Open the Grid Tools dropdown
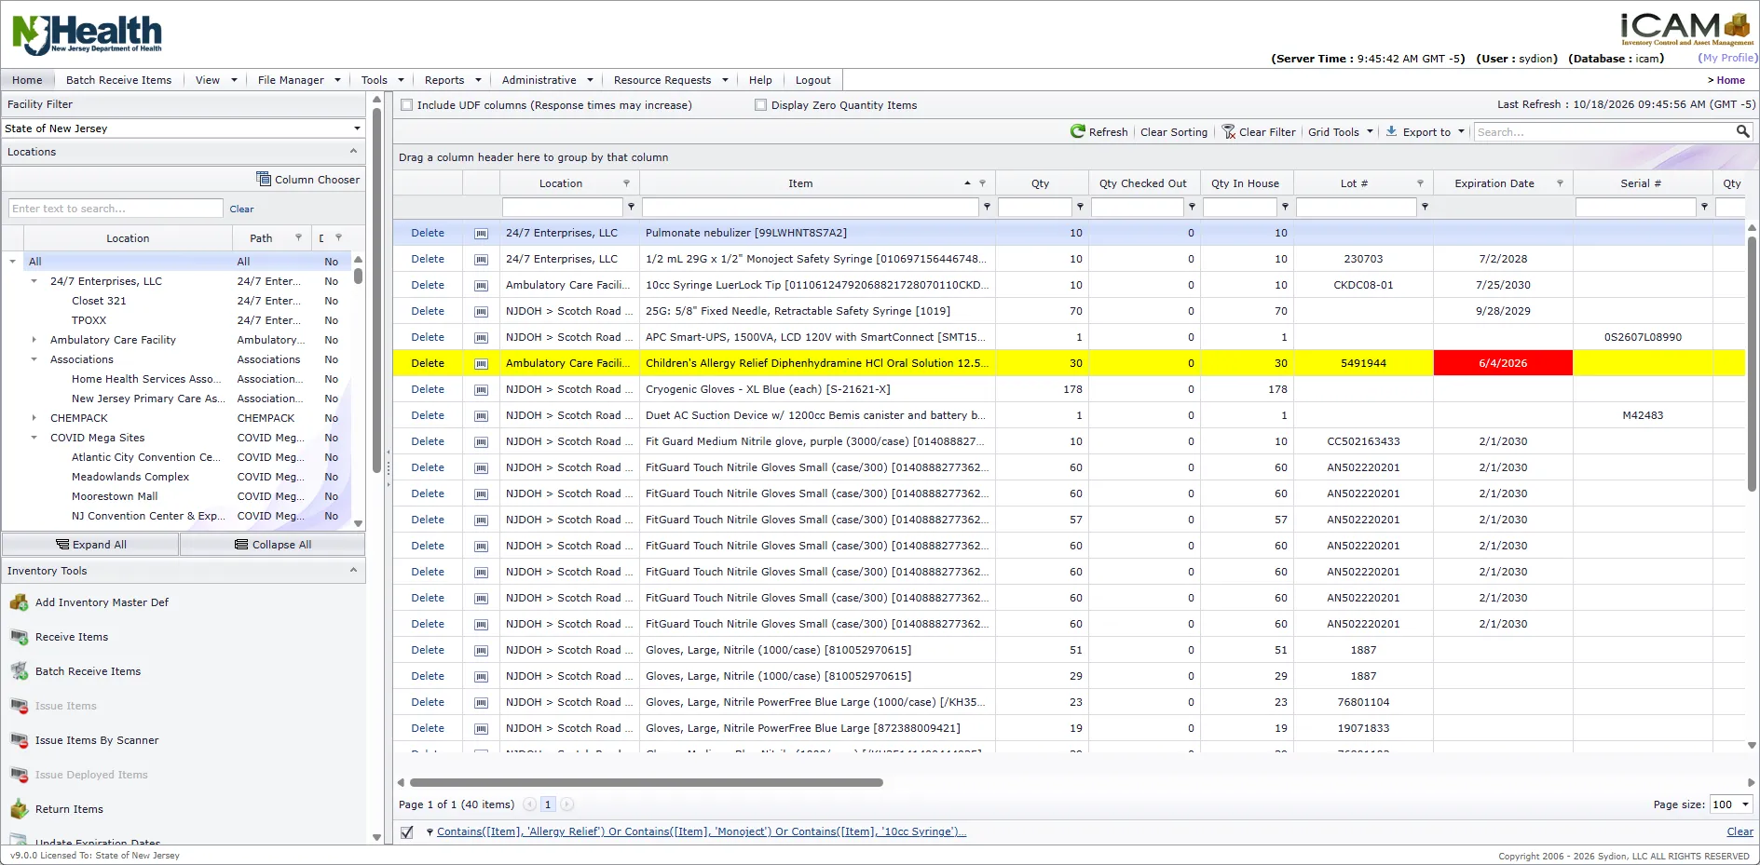The image size is (1760, 865). tap(1340, 132)
